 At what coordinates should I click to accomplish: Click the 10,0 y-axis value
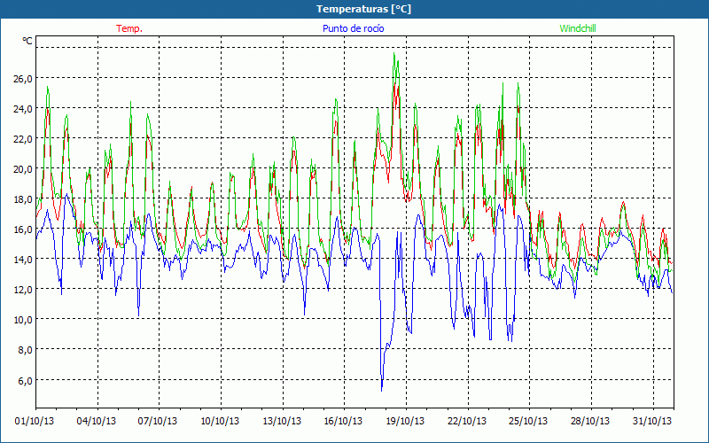[x=23, y=320]
